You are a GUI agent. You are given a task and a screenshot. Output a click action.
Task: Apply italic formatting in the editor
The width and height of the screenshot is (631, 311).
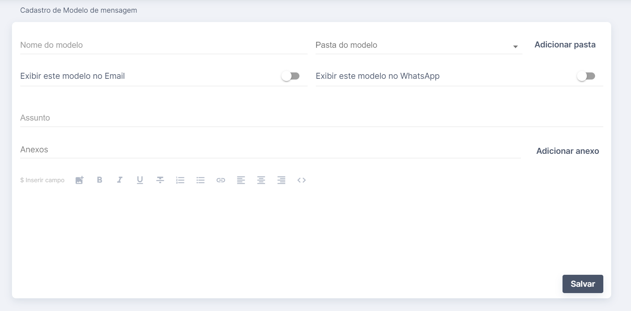[x=120, y=180]
